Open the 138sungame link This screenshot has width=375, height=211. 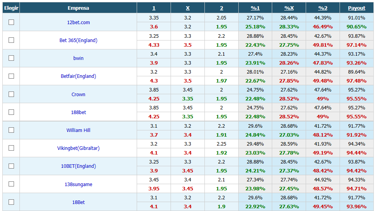point(78,184)
